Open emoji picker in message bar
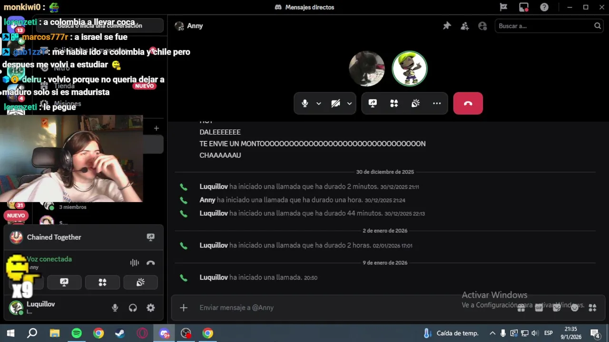 574,308
